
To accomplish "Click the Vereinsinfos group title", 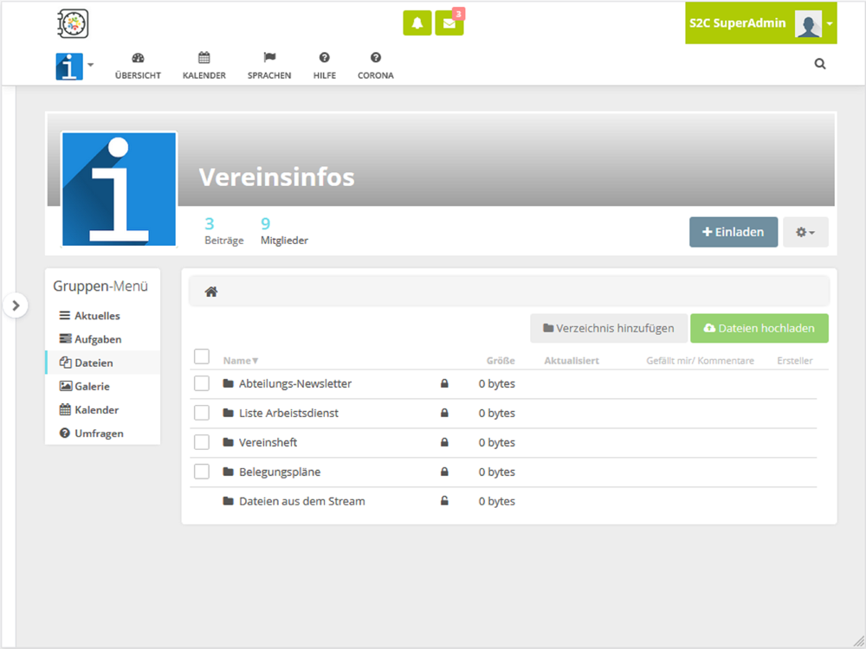I will [276, 177].
